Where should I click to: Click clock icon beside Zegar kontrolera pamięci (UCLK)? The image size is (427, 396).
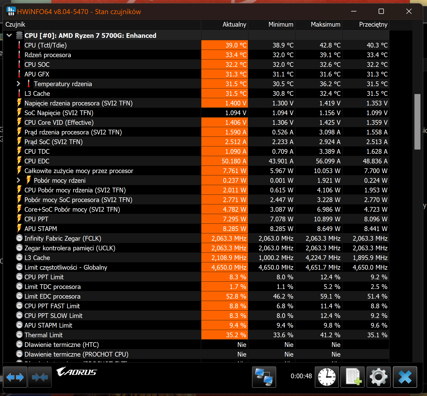coord(19,248)
